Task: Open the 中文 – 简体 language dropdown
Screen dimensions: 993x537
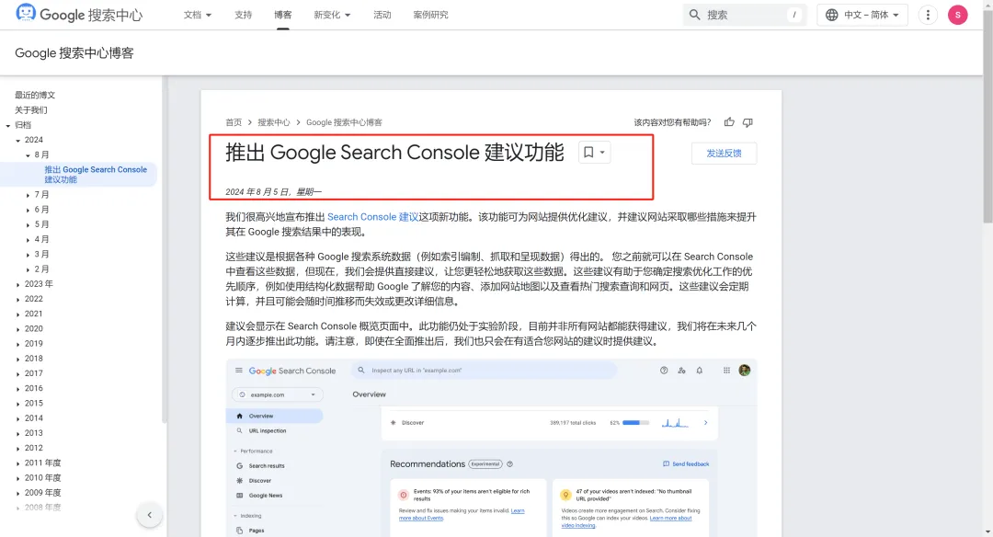Action: tap(862, 15)
